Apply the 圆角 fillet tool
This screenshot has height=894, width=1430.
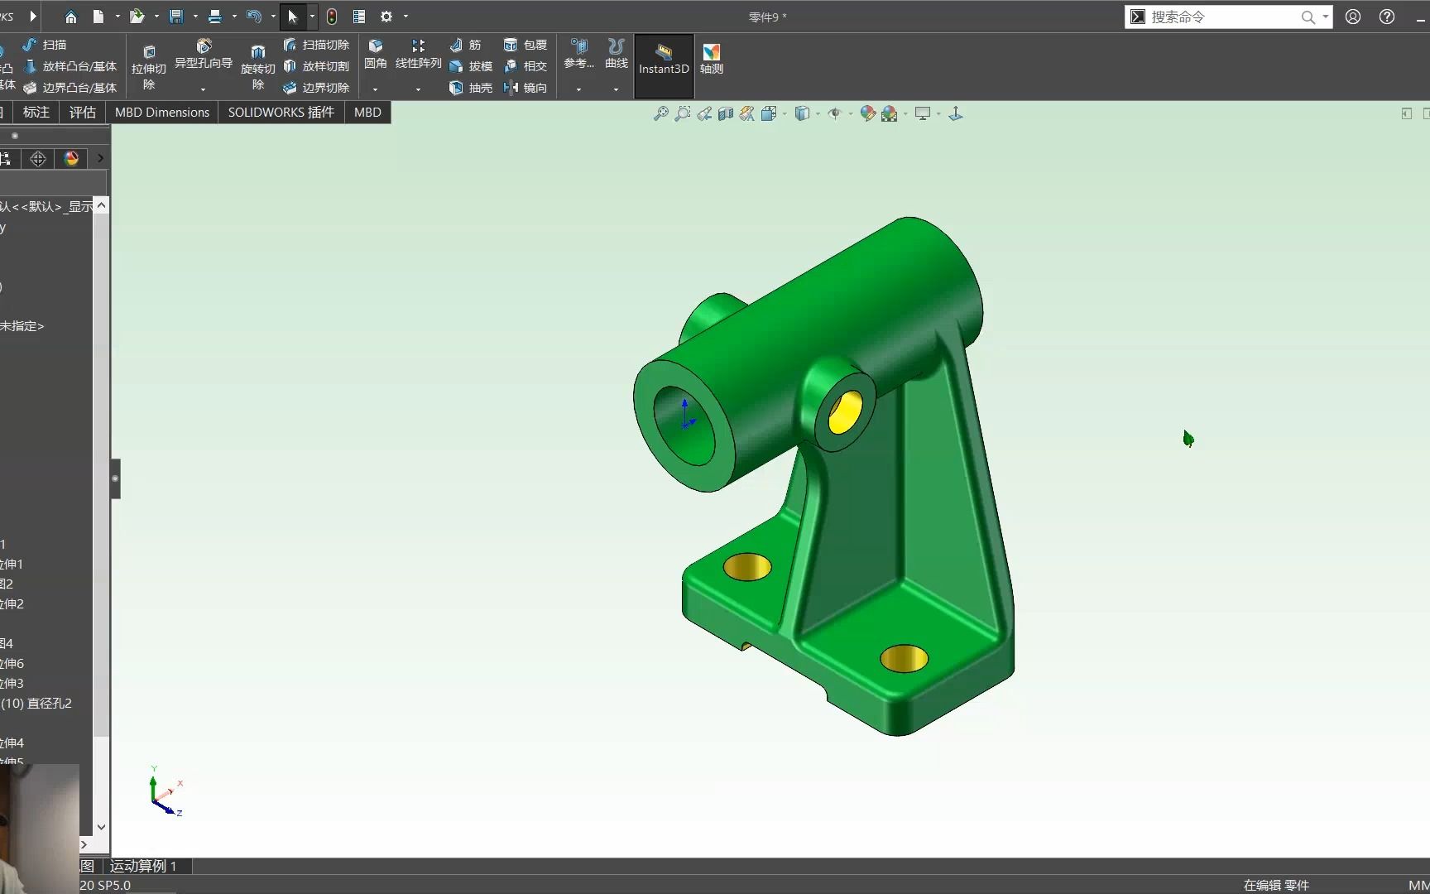(376, 54)
